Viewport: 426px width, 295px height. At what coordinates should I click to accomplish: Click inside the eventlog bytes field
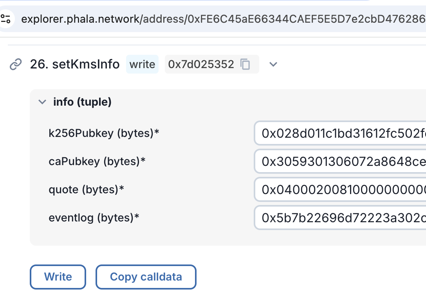tap(337, 218)
